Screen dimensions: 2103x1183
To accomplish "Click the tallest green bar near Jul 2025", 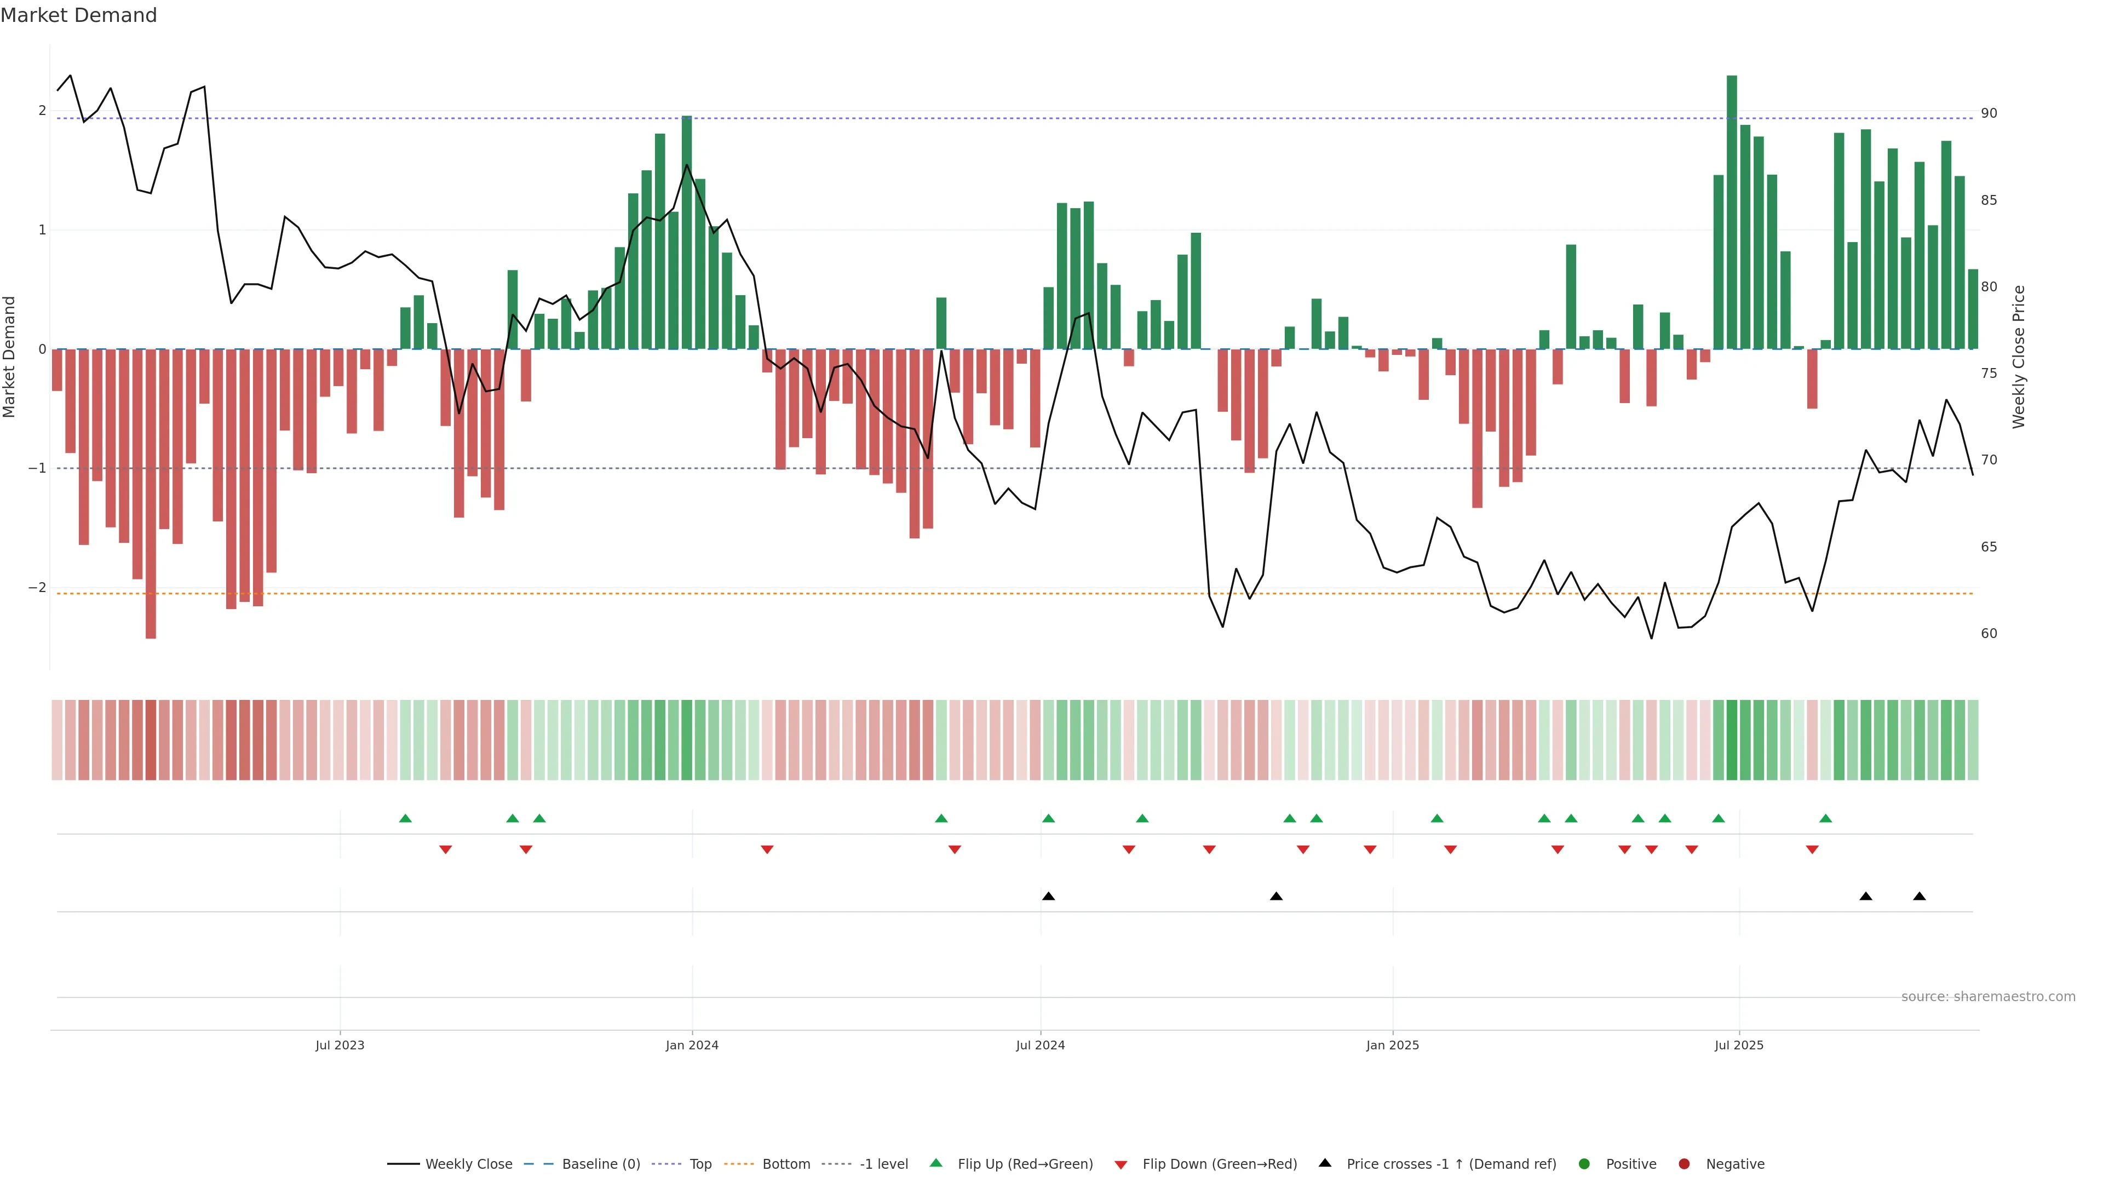I will coord(1732,213).
